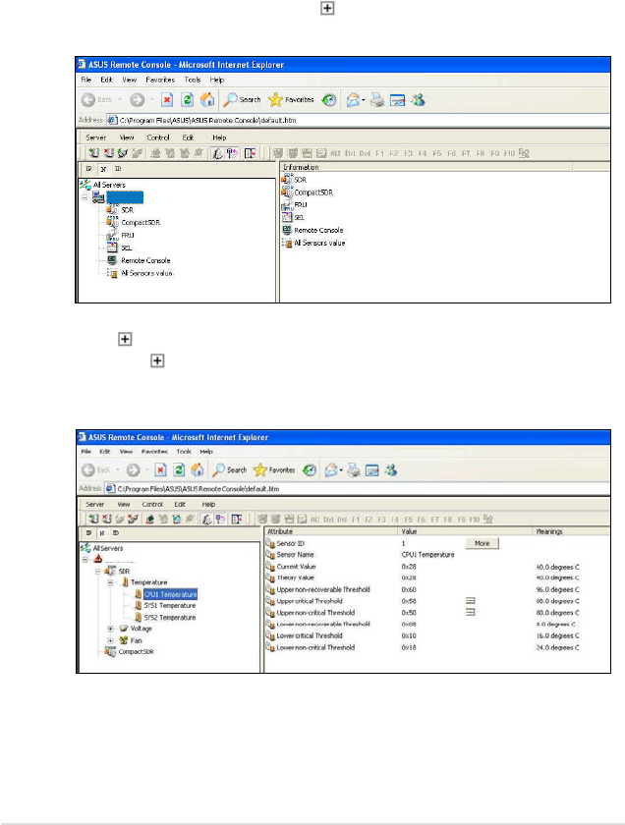Select Fan category in lower tree

point(136,640)
